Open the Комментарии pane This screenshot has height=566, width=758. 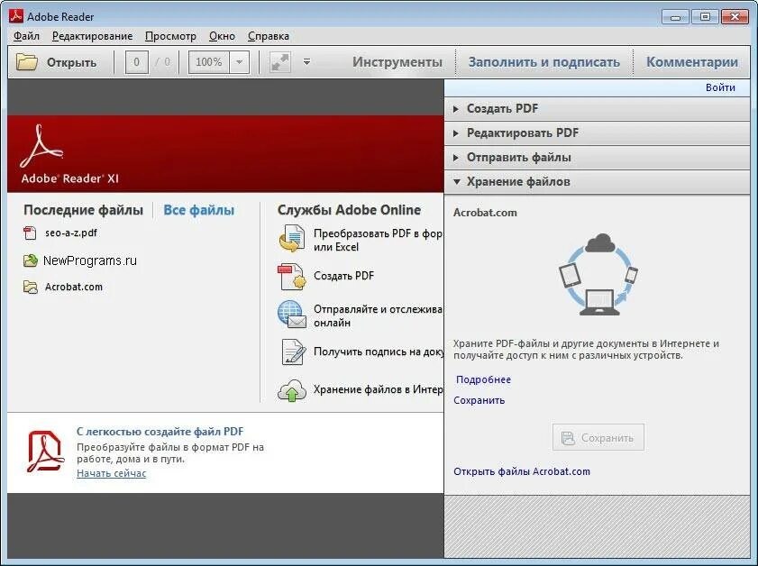(692, 62)
